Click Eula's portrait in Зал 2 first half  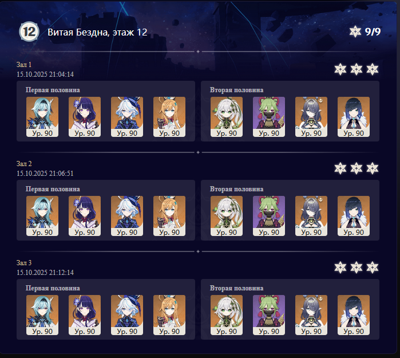pyautogui.click(x=42, y=216)
